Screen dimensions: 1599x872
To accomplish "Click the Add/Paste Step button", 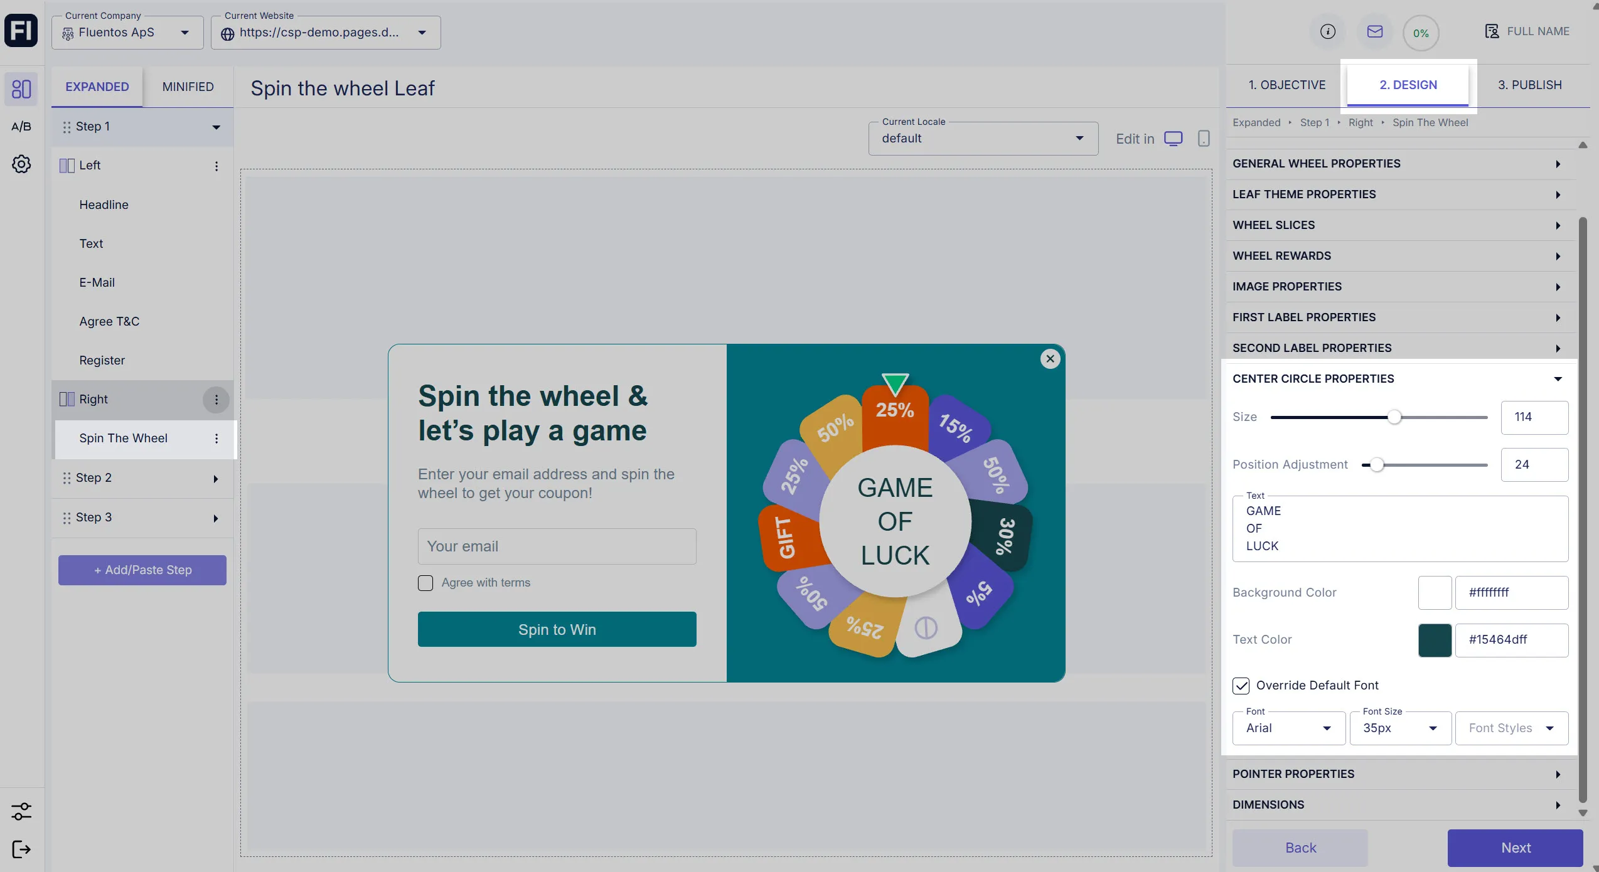I will [142, 570].
